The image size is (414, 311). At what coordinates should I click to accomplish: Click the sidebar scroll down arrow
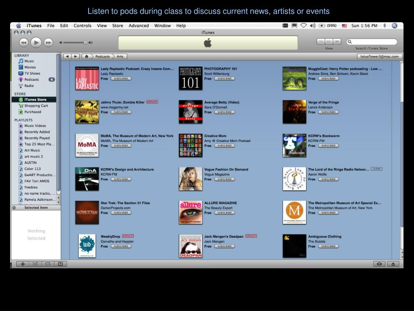pos(58,202)
